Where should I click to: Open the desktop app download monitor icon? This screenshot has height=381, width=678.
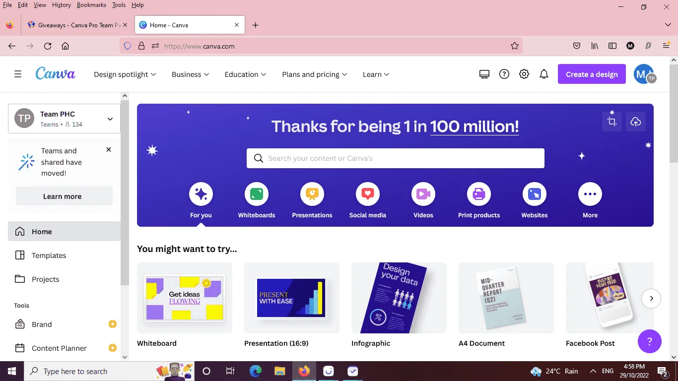[484, 74]
